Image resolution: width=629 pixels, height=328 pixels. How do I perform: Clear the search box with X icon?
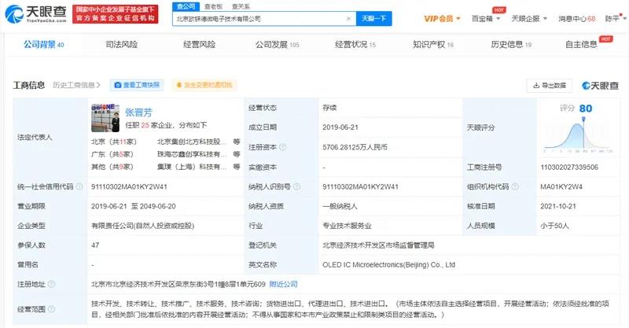click(x=351, y=17)
